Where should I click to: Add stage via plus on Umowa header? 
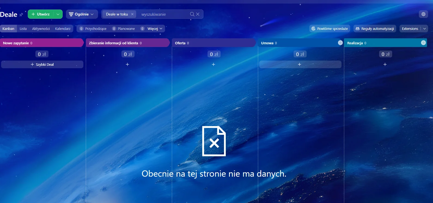coord(340,43)
